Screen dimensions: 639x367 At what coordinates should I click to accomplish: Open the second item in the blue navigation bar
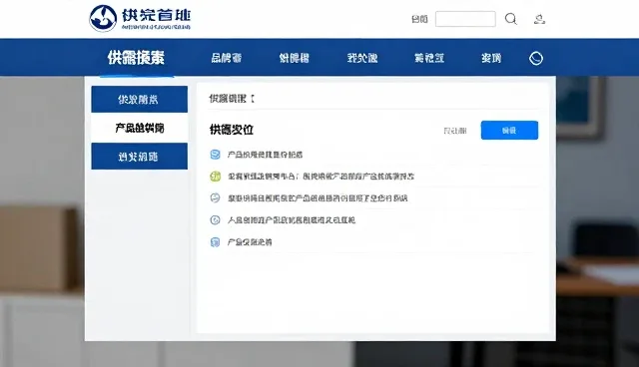tap(227, 58)
